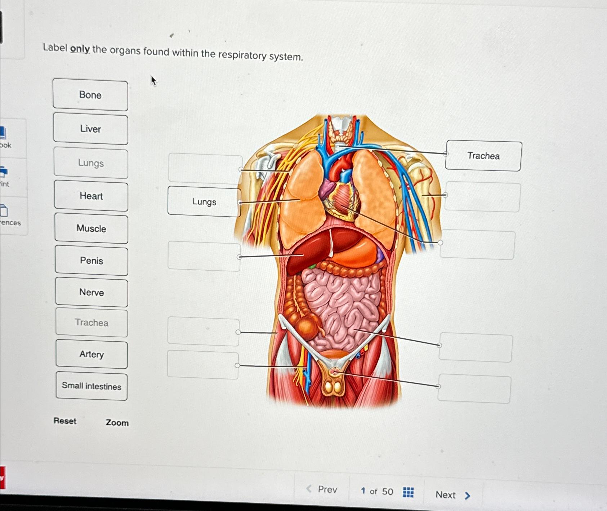
Task: Click the Zoom button below labels
Action: click(x=117, y=422)
